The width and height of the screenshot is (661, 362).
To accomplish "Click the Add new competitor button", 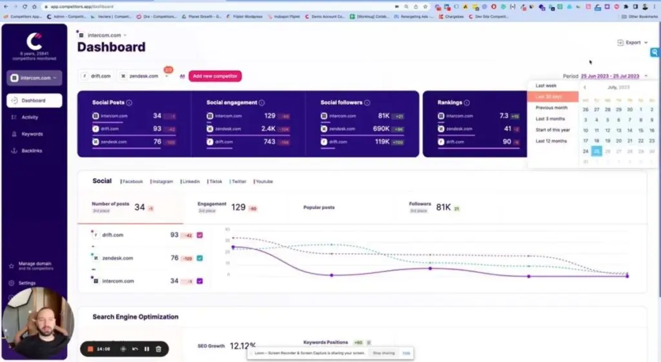I will point(215,76).
